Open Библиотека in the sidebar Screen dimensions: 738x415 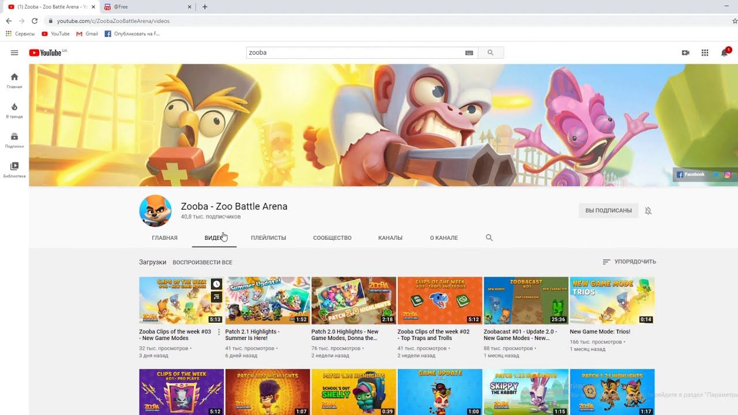[14, 170]
